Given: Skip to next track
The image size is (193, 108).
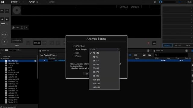Looking at the screenshot, I should point(7,11).
